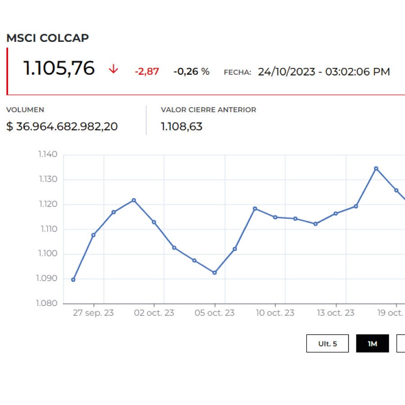Click the data point above 10 oct. 23
This screenshot has height=405, width=405.
click(x=275, y=217)
